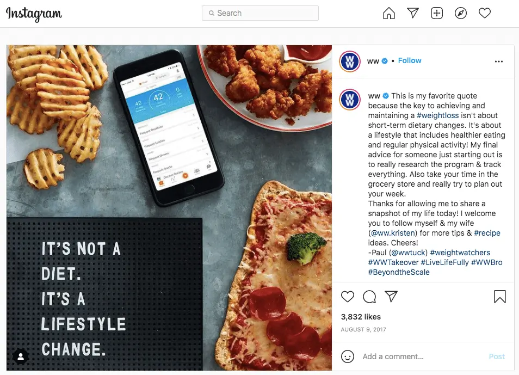Image resolution: width=519 pixels, height=375 pixels.
Task: Click the Instagram logo
Action: [33, 15]
